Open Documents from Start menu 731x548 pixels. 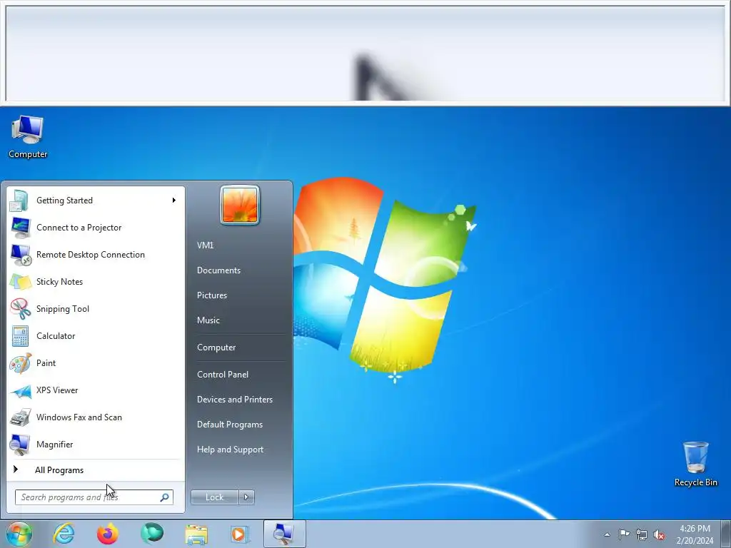[x=218, y=270]
